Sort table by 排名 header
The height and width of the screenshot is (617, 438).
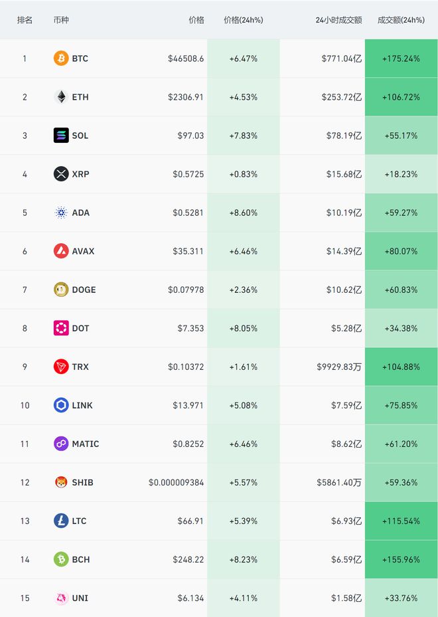pos(25,20)
